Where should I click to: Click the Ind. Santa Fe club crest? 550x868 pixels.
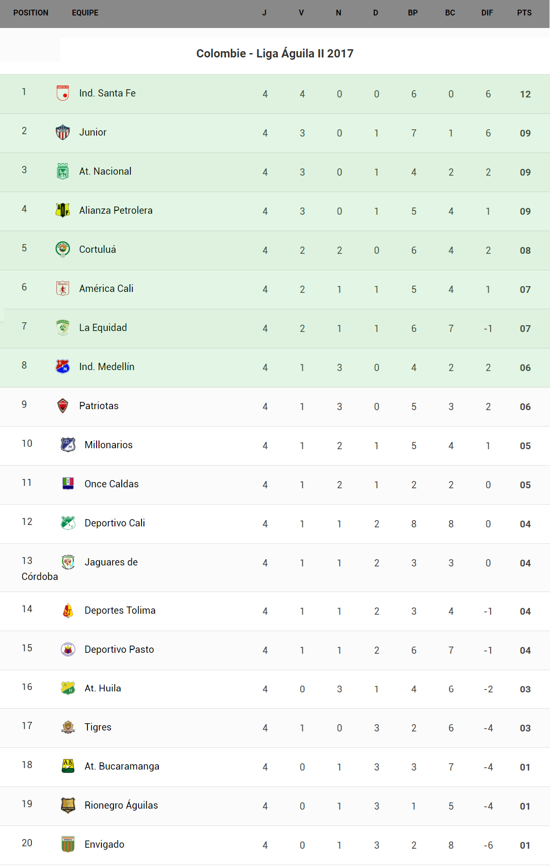click(x=63, y=93)
